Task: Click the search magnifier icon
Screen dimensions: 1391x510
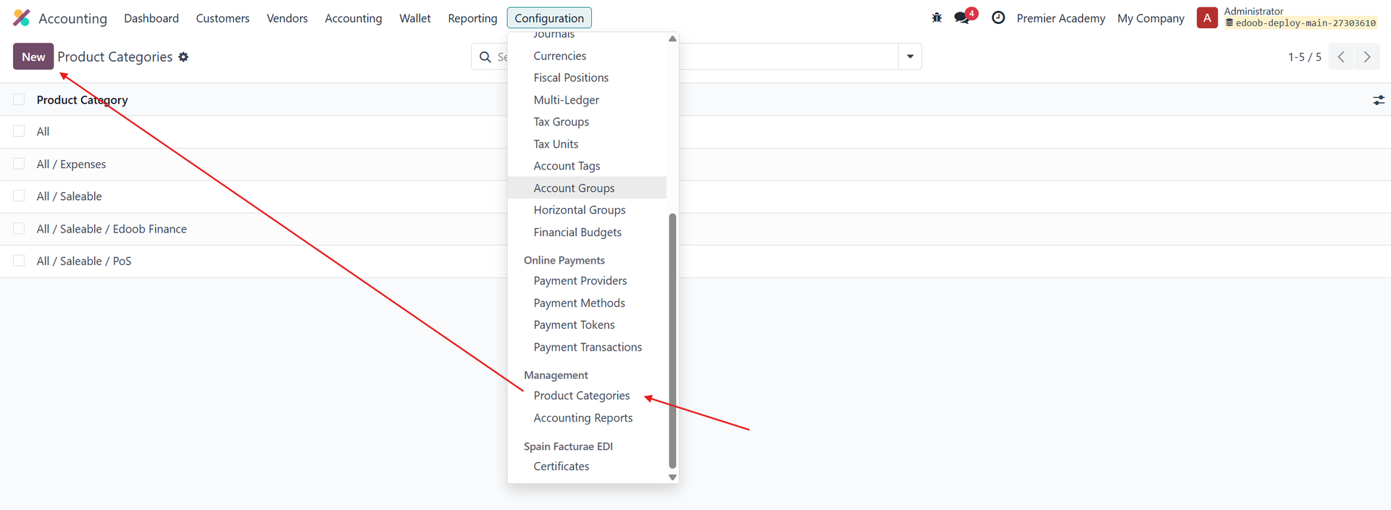Action: [485, 57]
